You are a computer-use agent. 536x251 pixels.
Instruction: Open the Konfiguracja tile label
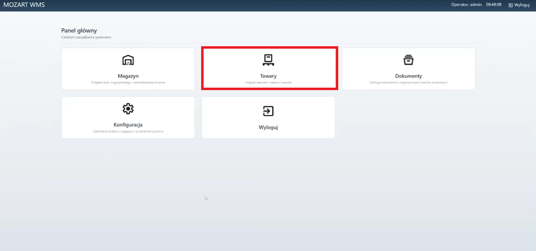128,125
